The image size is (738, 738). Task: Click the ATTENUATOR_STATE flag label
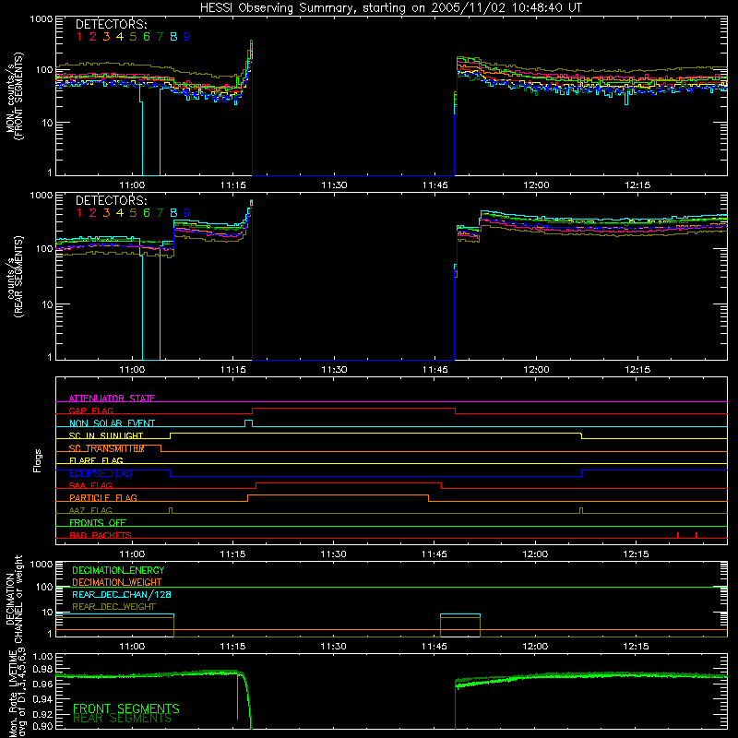pos(112,399)
